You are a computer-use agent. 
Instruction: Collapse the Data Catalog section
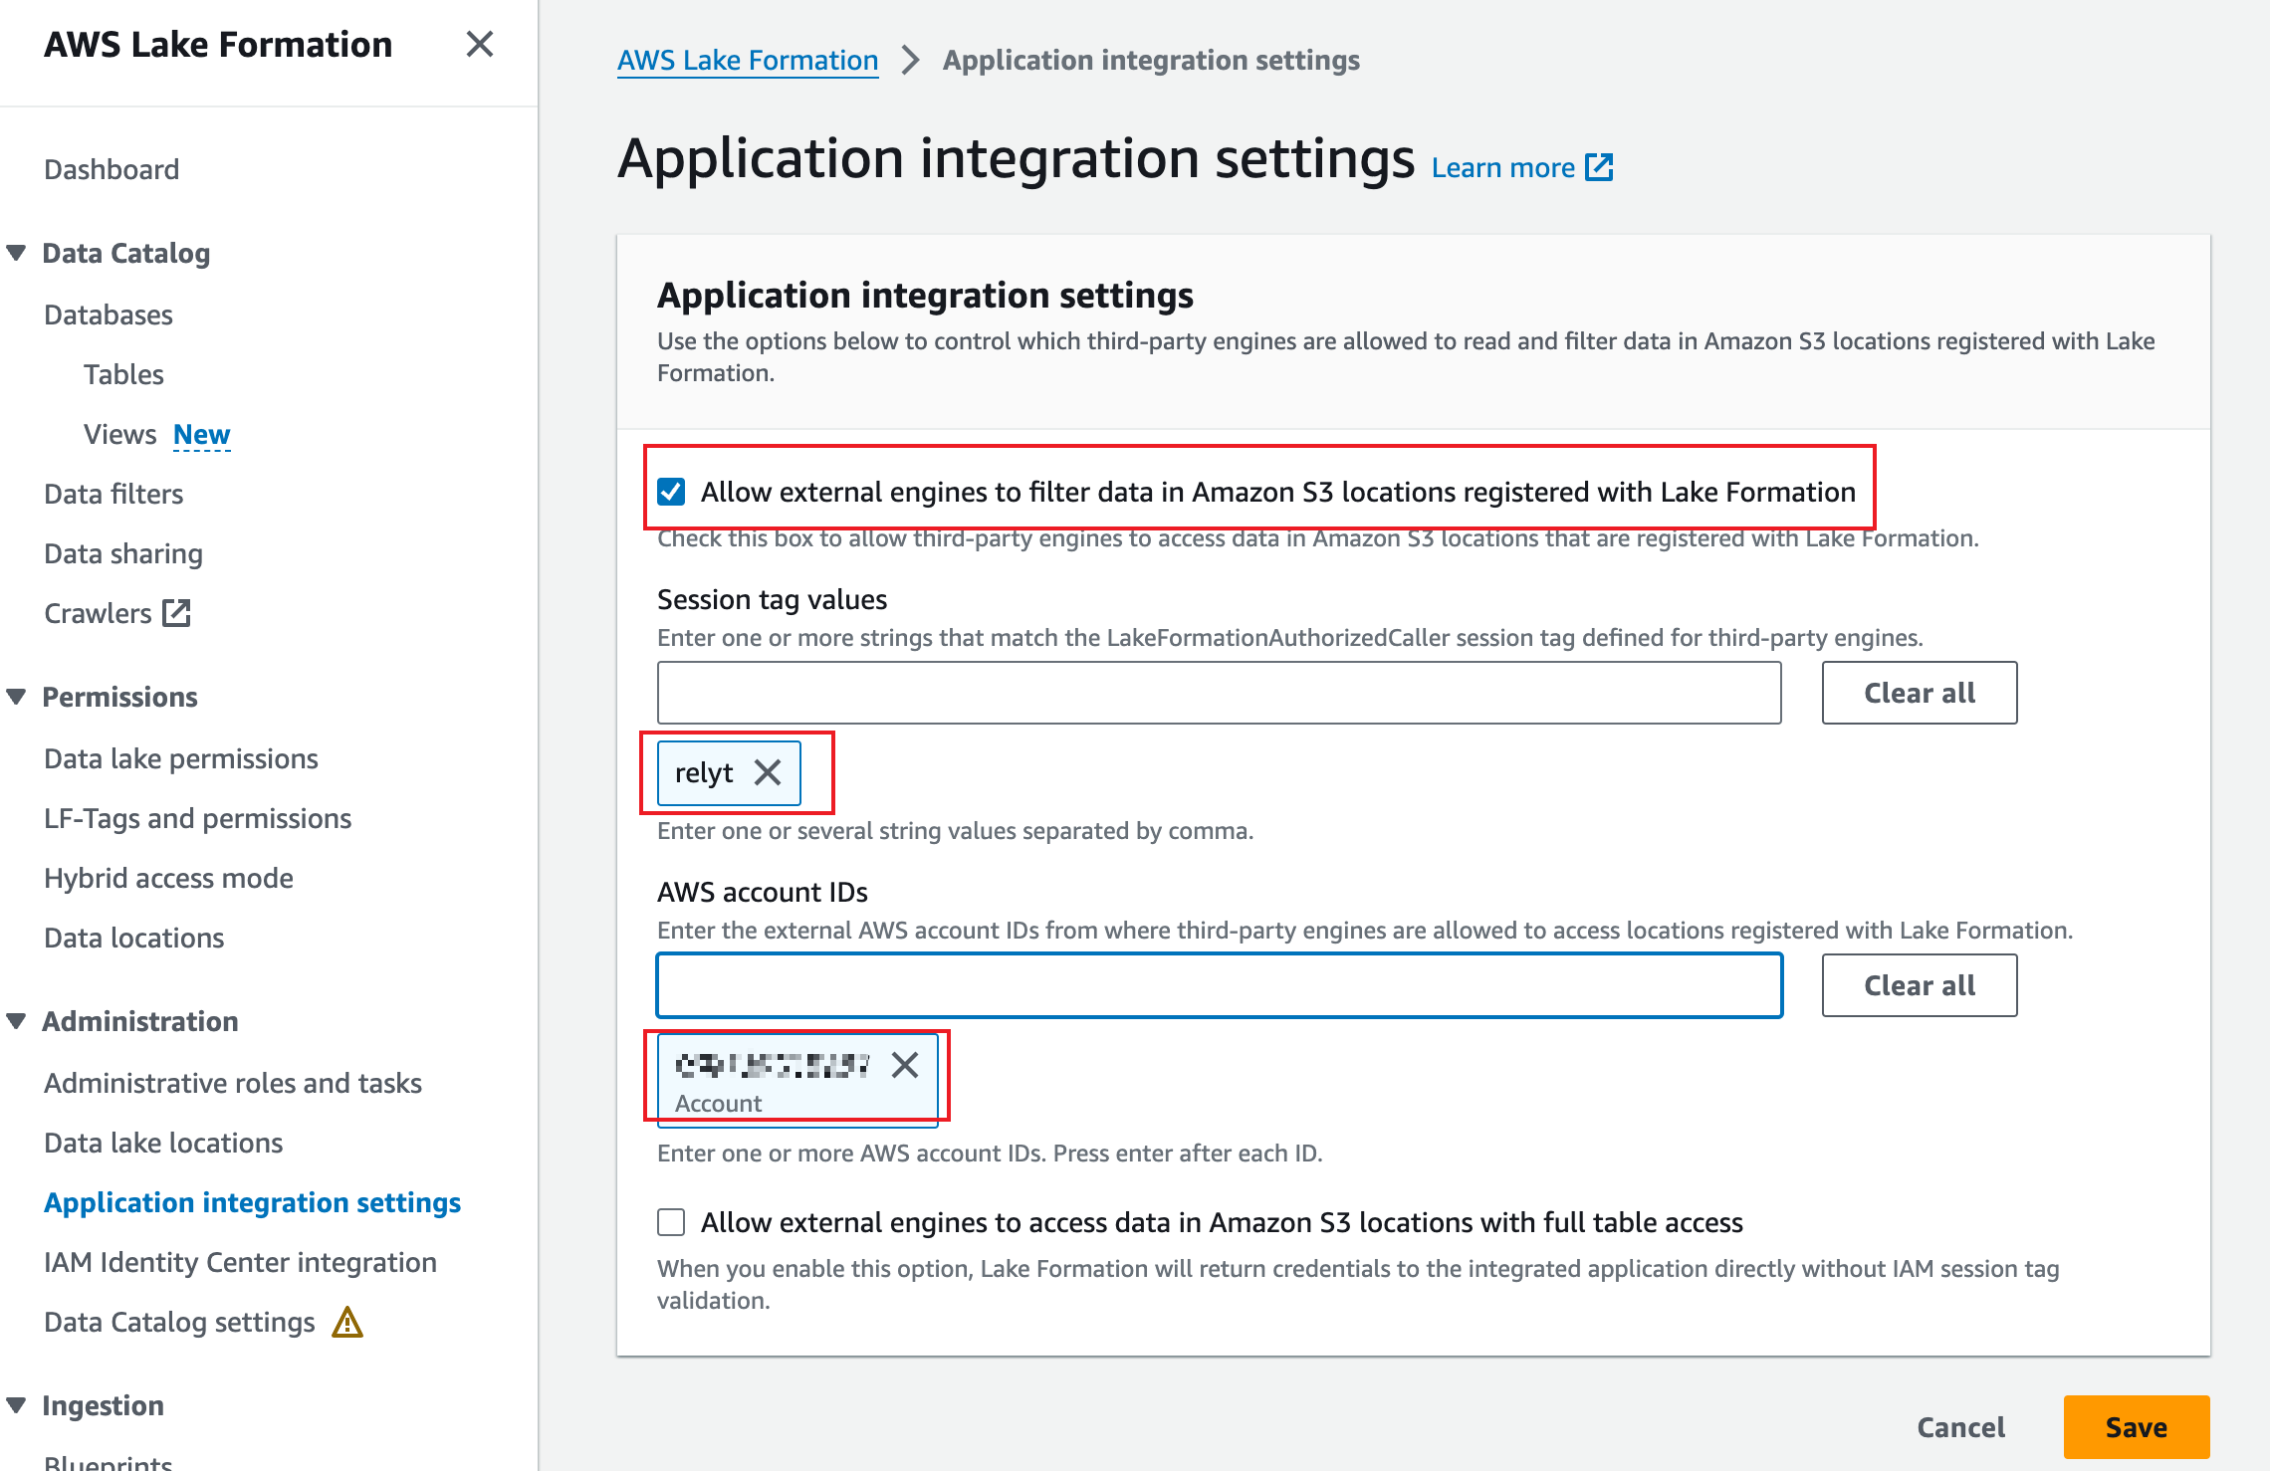pyautogui.click(x=16, y=253)
